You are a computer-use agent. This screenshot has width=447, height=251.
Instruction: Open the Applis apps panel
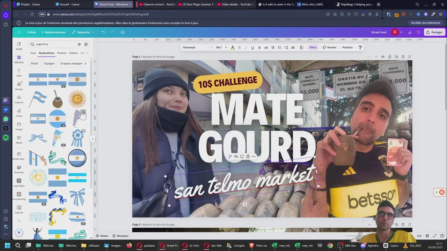coord(19,139)
